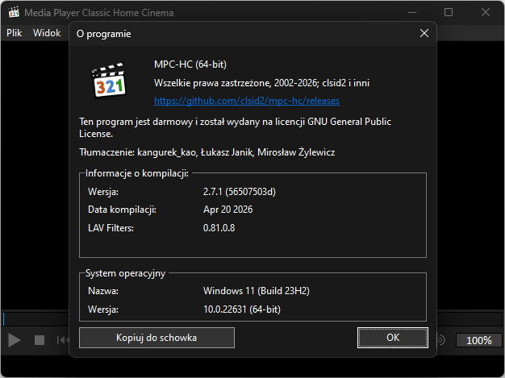Screen dimensions: 505x378
Task: Click the Nazwa label in System operacyjny
Action: click(x=103, y=291)
